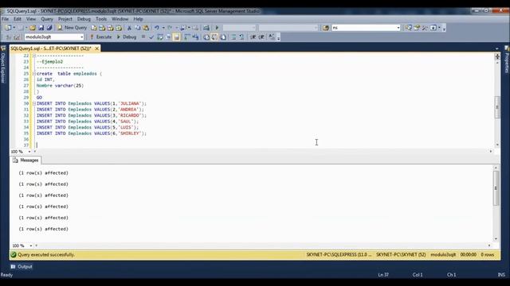The width and height of the screenshot is (510, 286).
Task: Click the Execute button
Action: click(101, 37)
